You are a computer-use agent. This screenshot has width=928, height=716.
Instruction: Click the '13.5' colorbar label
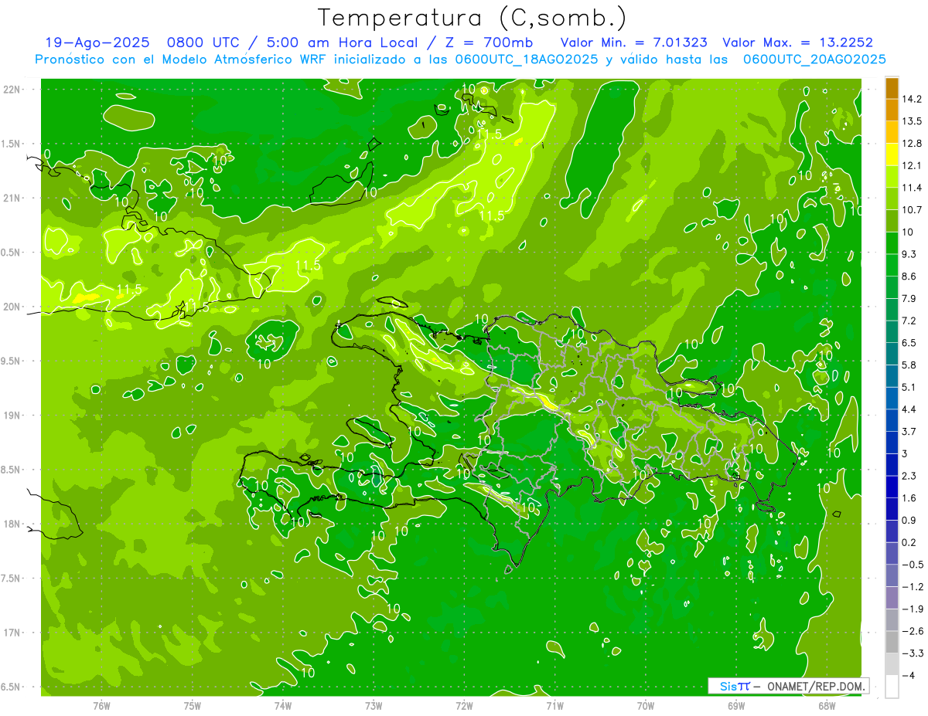tap(913, 120)
